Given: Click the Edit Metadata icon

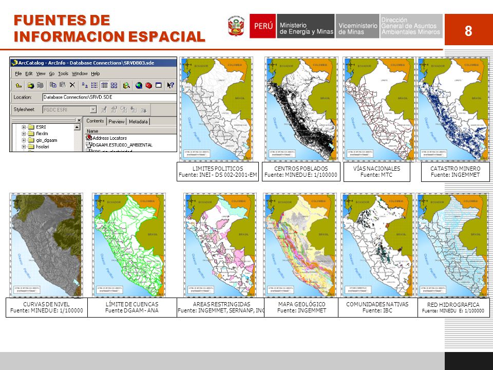Looking at the screenshot, I should point(104,110).
